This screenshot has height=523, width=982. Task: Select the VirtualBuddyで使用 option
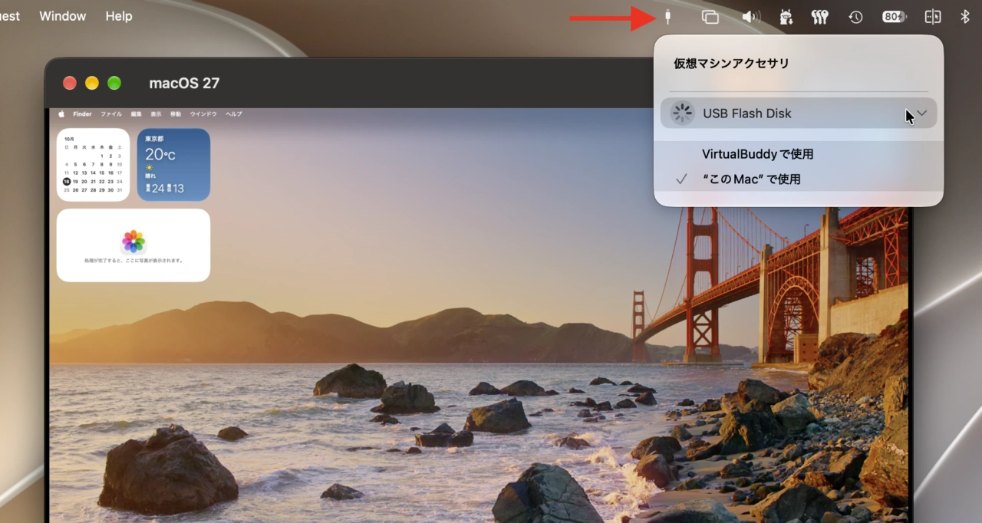click(799, 154)
